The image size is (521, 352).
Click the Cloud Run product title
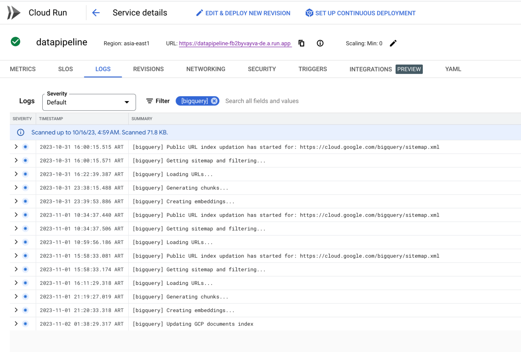[x=48, y=12]
